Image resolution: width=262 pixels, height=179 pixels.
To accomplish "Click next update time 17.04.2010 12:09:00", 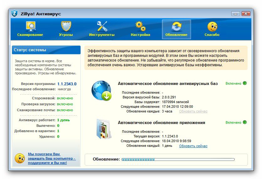I will pos(177,107).
